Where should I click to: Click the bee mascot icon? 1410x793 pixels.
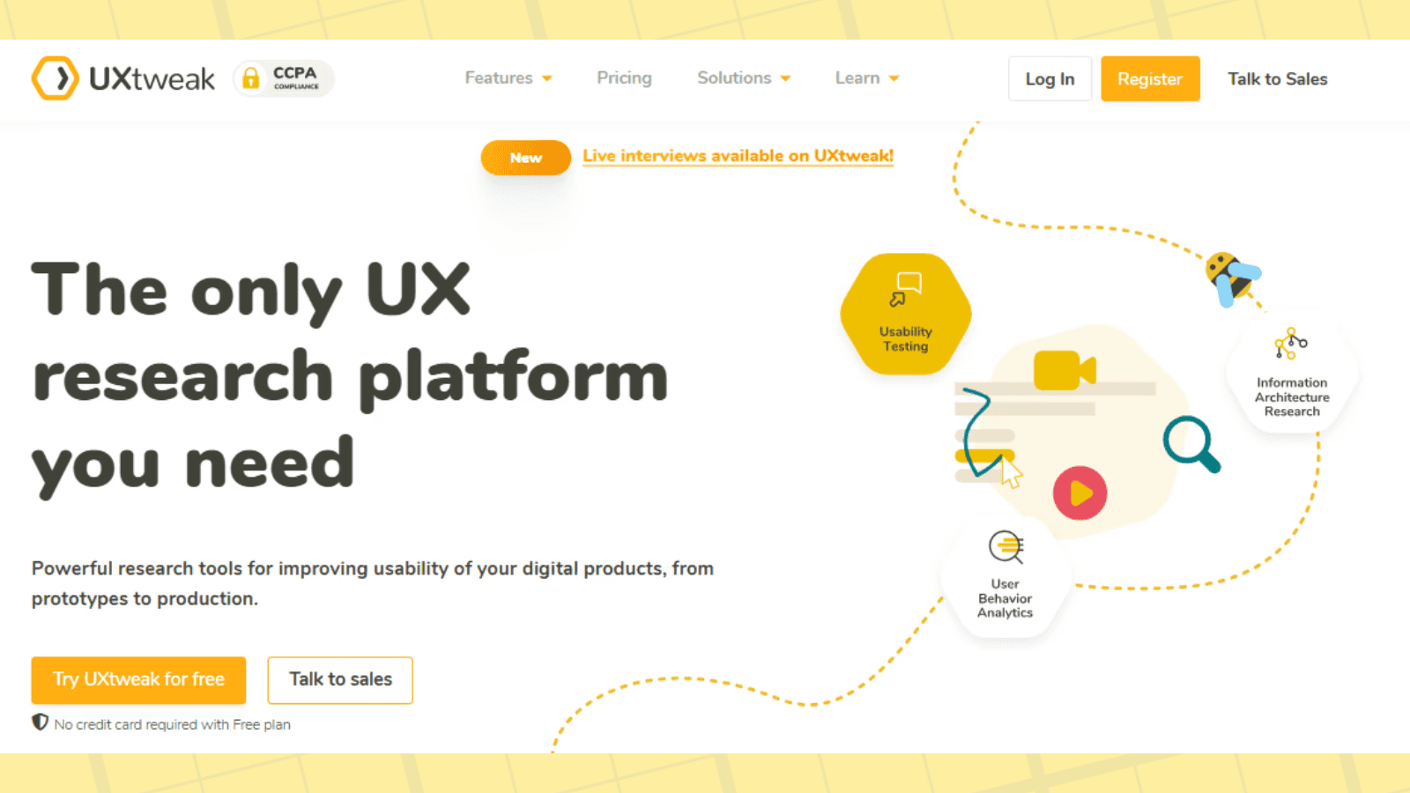click(1232, 278)
